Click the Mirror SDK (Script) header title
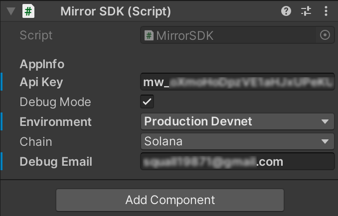The width and height of the screenshot is (338, 216). [x=116, y=11]
